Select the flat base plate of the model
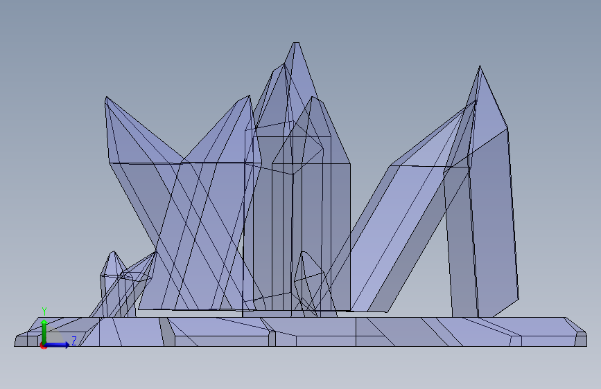 point(301,332)
